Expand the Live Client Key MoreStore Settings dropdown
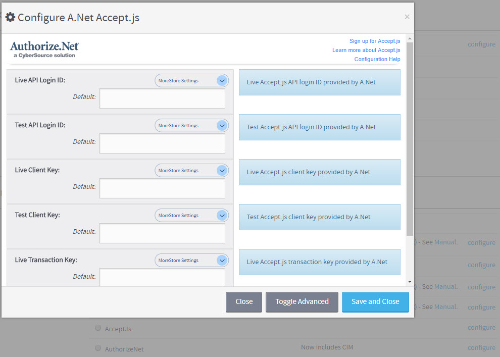The image size is (500, 357). pos(191,170)
